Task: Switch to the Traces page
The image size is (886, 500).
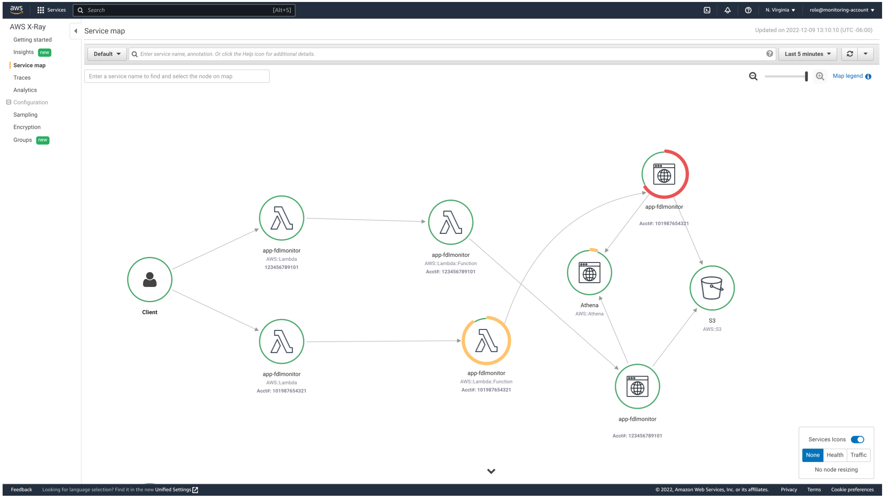Action: coord(22,77)
